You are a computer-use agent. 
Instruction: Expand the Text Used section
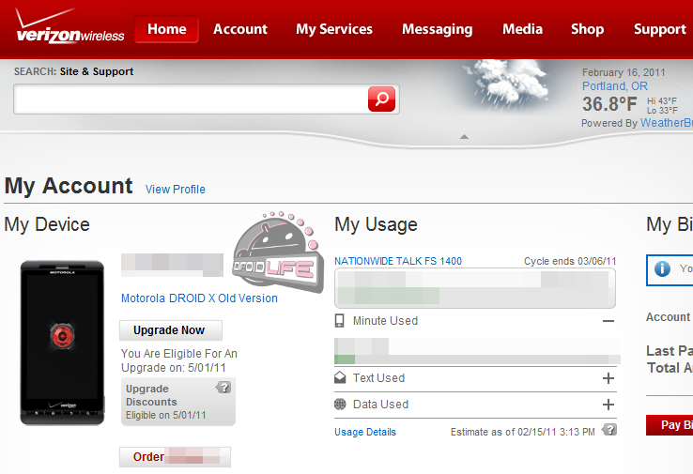click(608, 378)
